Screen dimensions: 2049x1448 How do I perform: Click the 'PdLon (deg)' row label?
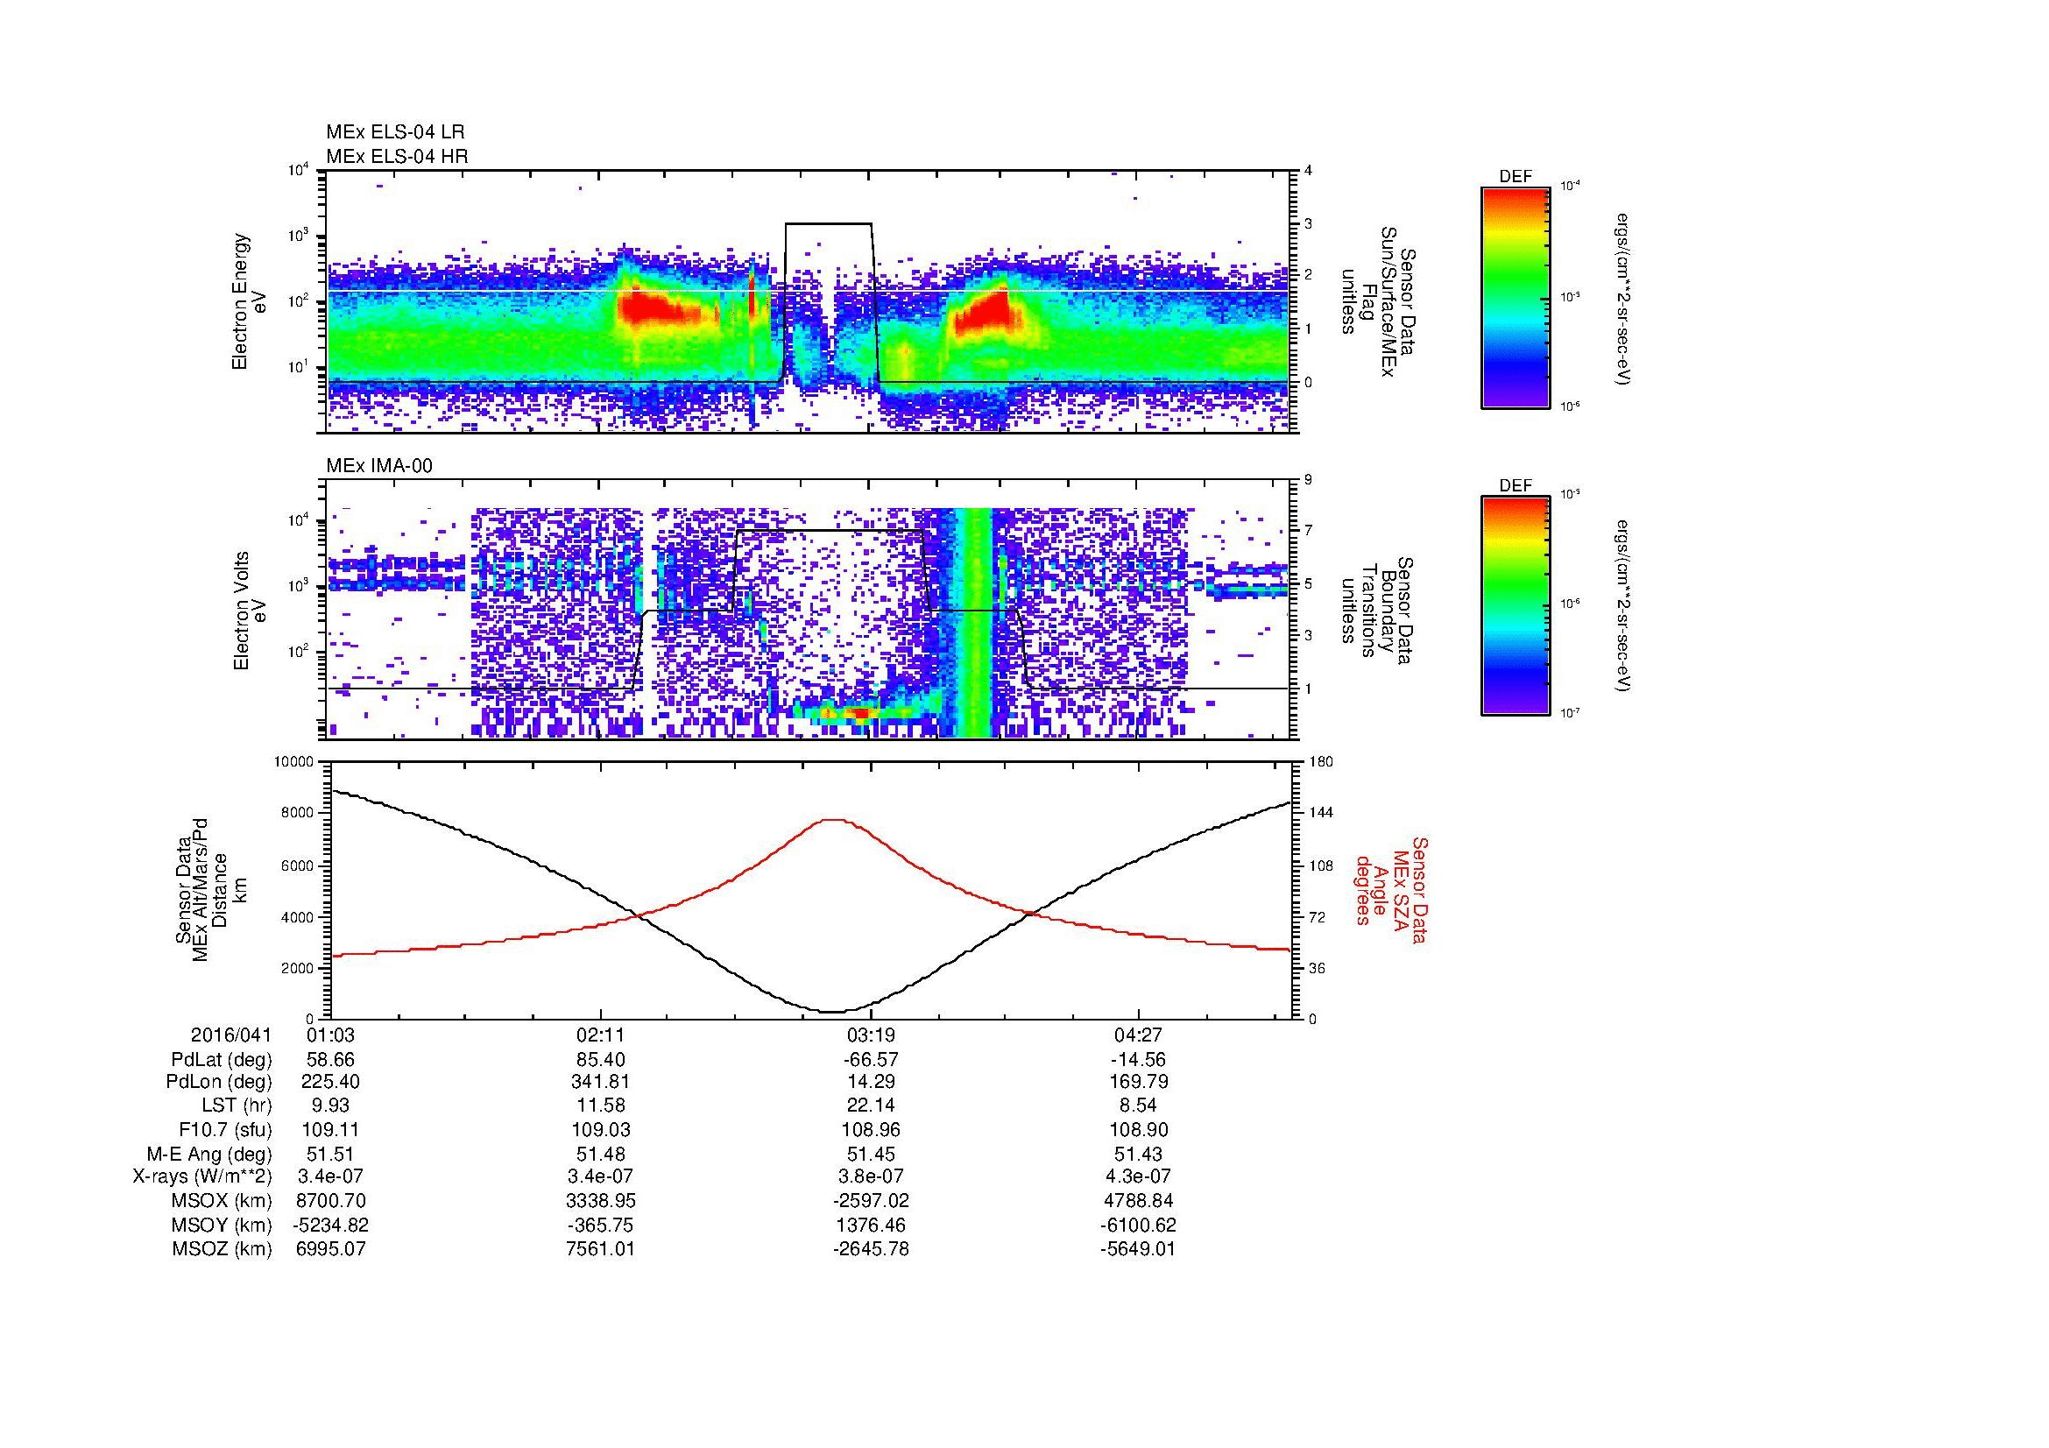click(x=219, y=1082)
